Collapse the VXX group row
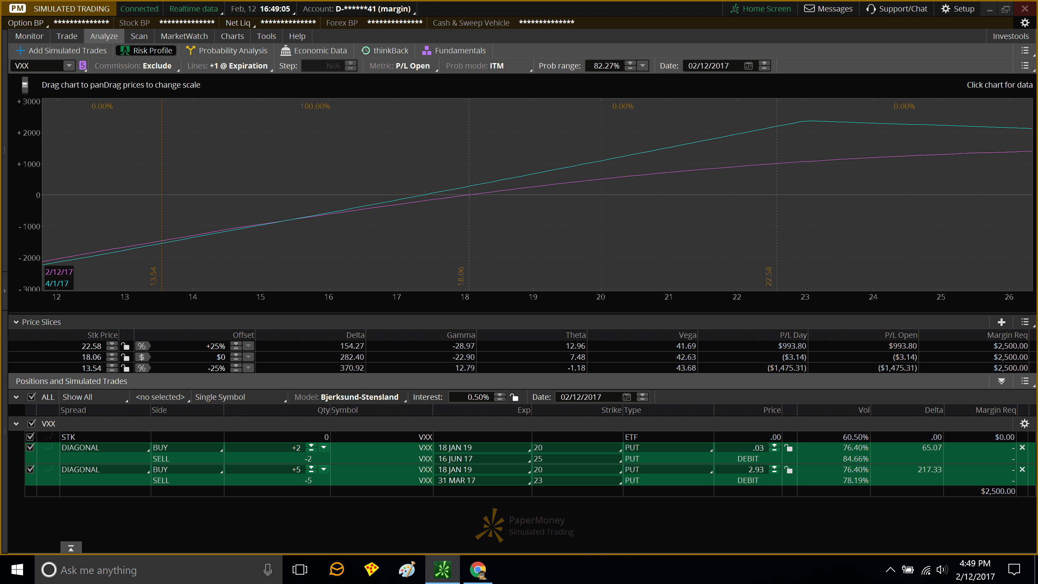 16,424
